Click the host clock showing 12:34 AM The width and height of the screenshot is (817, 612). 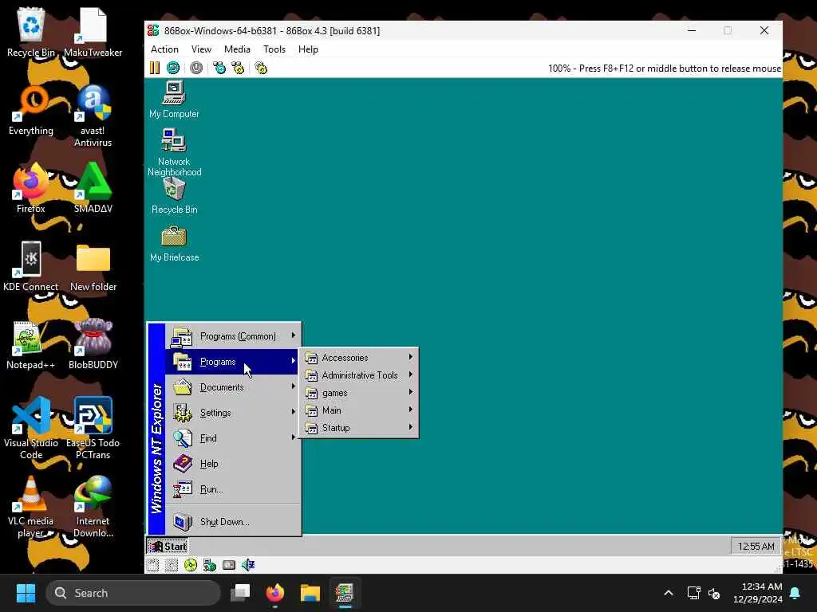[758, 593]
